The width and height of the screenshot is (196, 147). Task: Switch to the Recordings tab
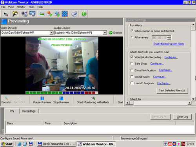pos(29,111)
